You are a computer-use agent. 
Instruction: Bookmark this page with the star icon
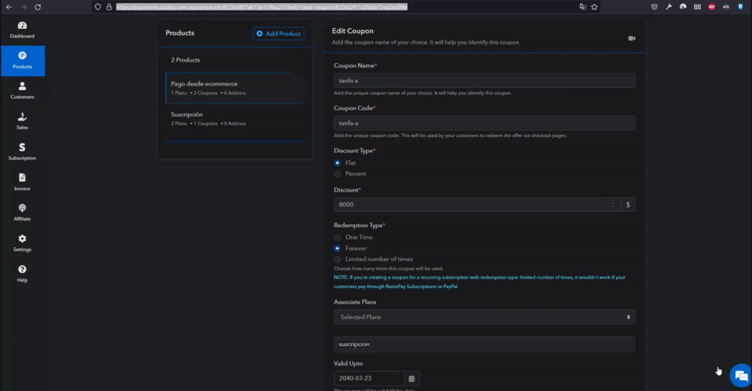pyautogui.click(x=594, y=7)
